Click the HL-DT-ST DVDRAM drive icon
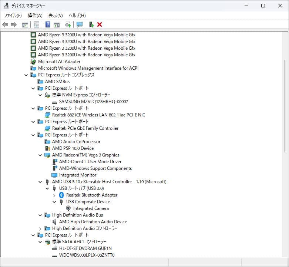The width and height of the screenshot is (289, 267). tap(54, 248)
